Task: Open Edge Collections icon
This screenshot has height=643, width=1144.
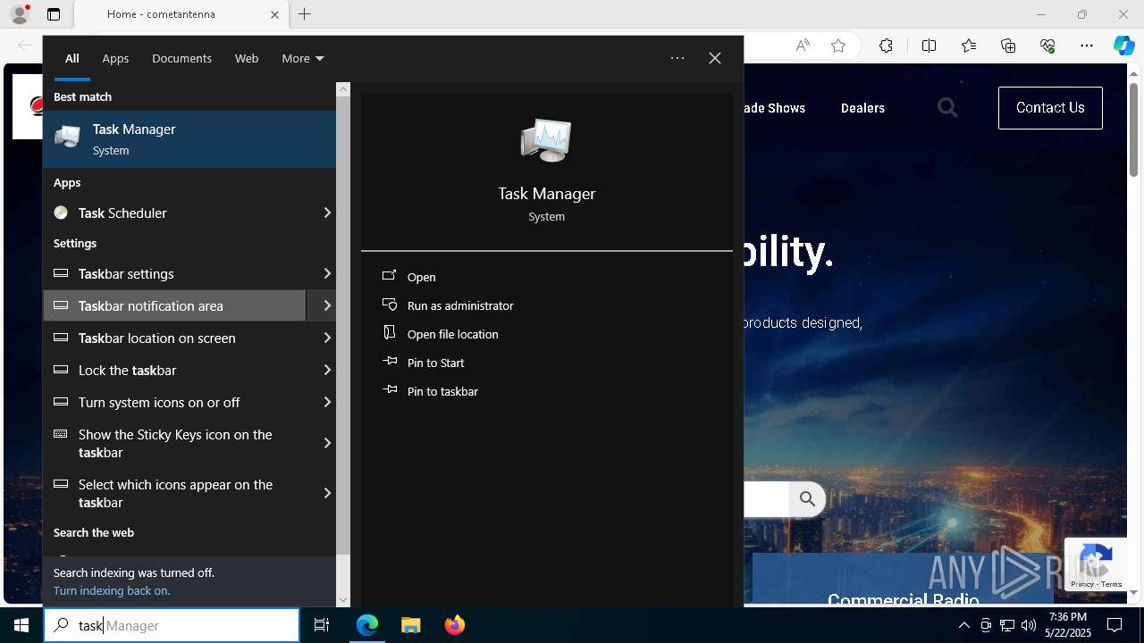Action: 1008,46
